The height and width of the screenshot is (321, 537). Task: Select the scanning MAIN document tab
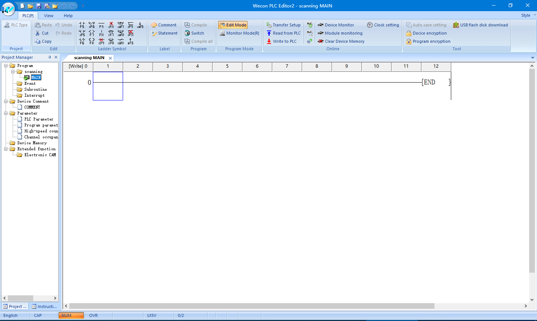tap(89, 58)
